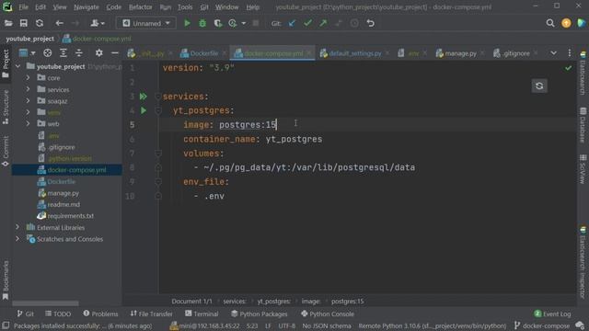Expand Scratches and Consoles node
Viewport: 589px width, 331px height.
click(17, 239)
